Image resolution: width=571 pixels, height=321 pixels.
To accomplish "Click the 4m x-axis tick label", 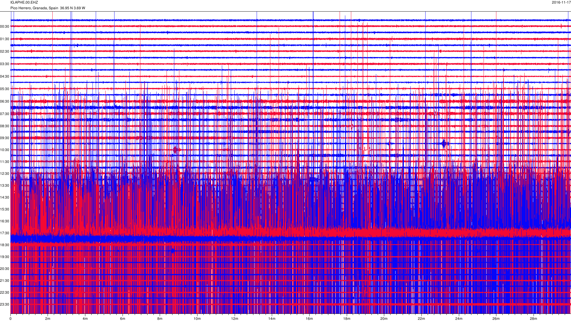I will [85, 319].
